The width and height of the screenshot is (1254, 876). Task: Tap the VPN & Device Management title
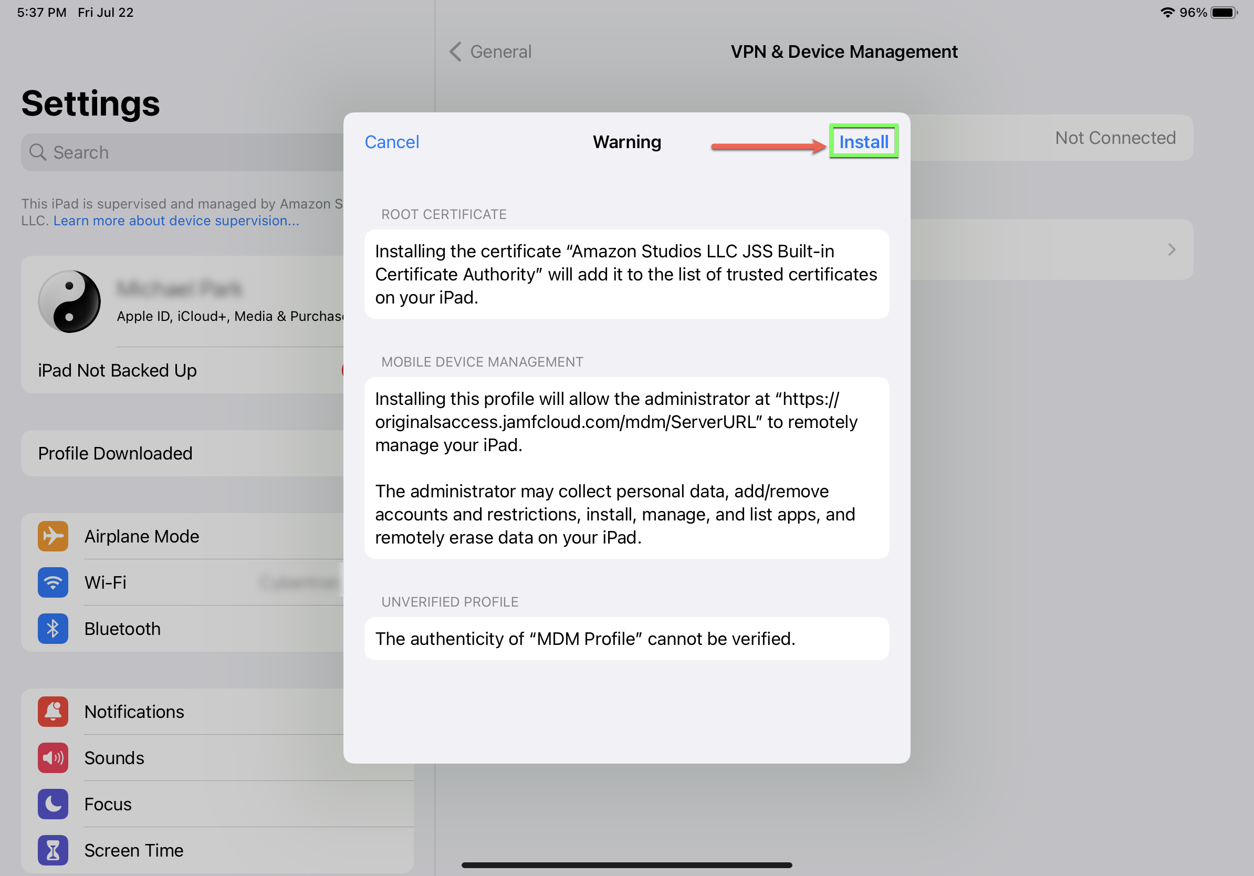[844, 51]
